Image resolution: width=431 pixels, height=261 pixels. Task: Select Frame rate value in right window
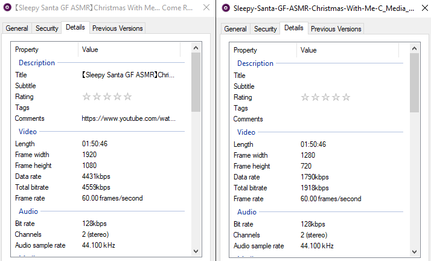331,199
